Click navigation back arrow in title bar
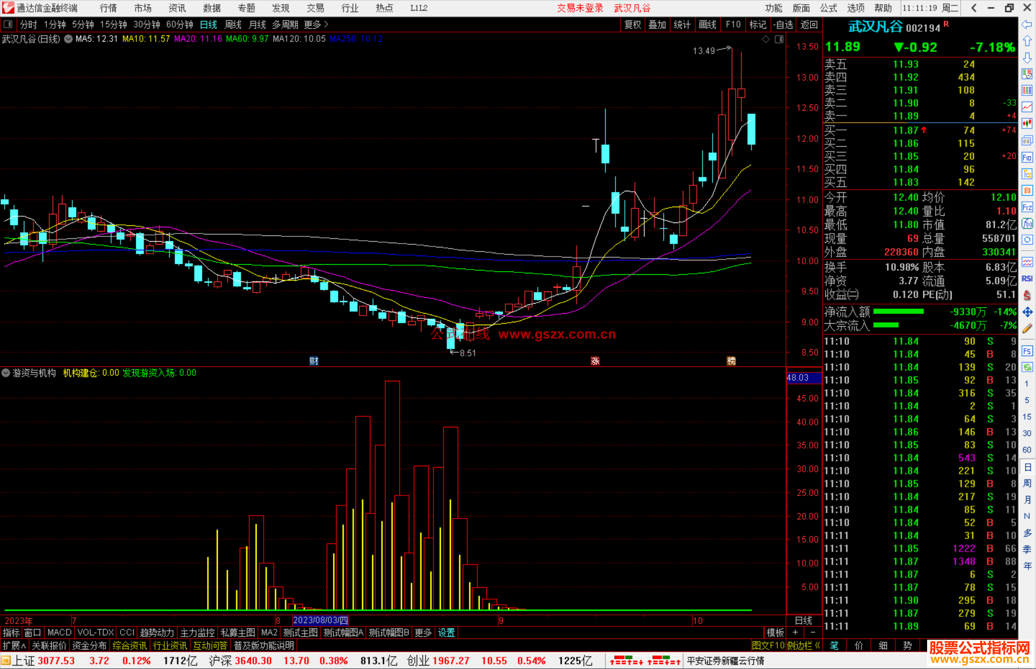 click(x=974, y=8)
